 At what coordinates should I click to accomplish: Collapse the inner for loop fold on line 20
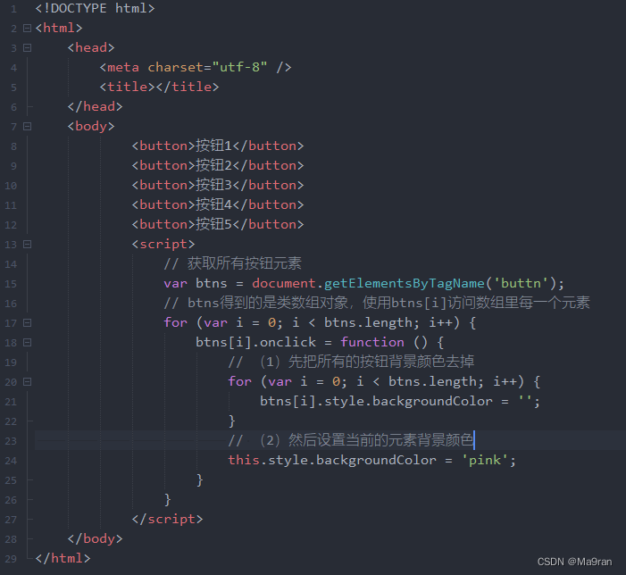(27, 382)
